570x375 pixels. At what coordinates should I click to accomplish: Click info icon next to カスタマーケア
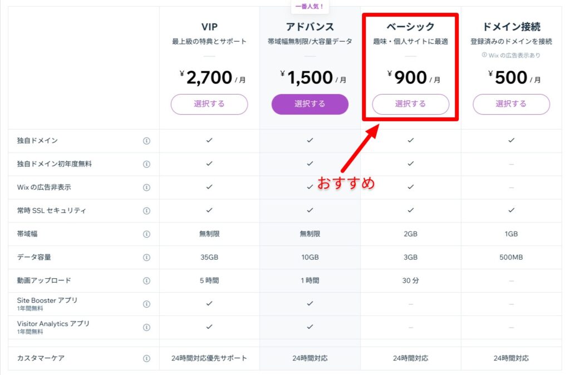[x=146, y=358]
